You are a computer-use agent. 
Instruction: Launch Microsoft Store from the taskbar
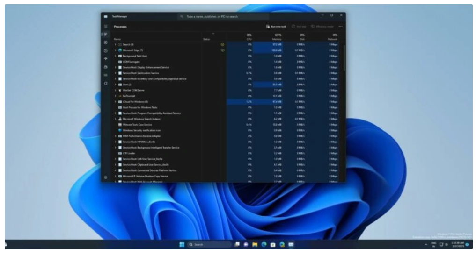(x=273, y=244)
